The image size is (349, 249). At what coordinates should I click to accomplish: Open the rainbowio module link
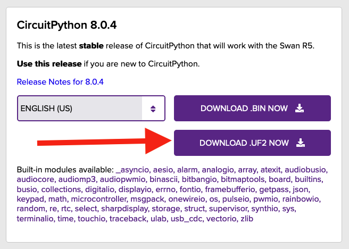click(301, 199)
